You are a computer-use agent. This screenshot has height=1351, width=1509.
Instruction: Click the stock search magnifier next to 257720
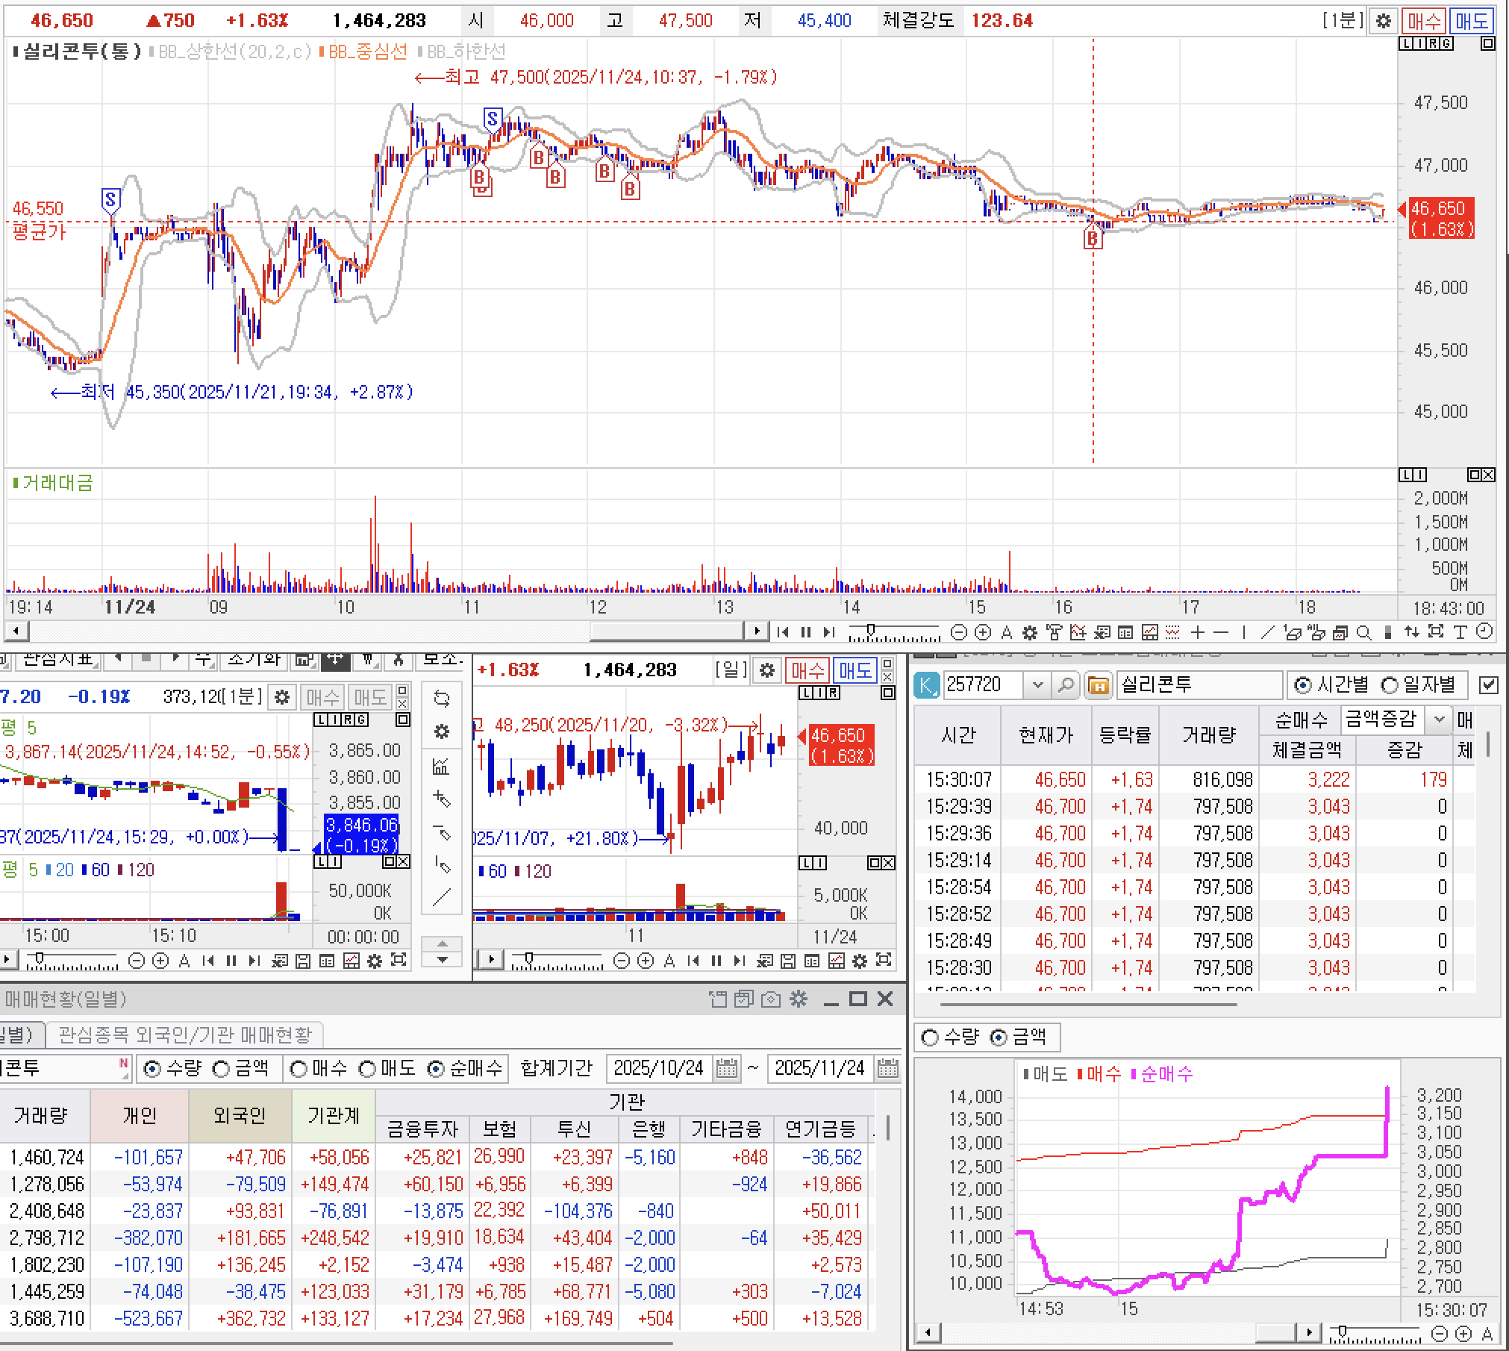pyautogui.click(x=1066, y=684)
